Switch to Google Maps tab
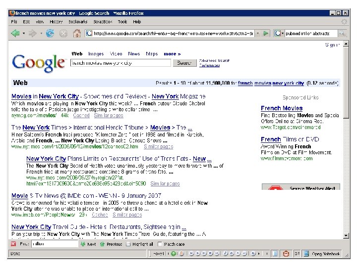357x267 pixels. coord(152,54)
